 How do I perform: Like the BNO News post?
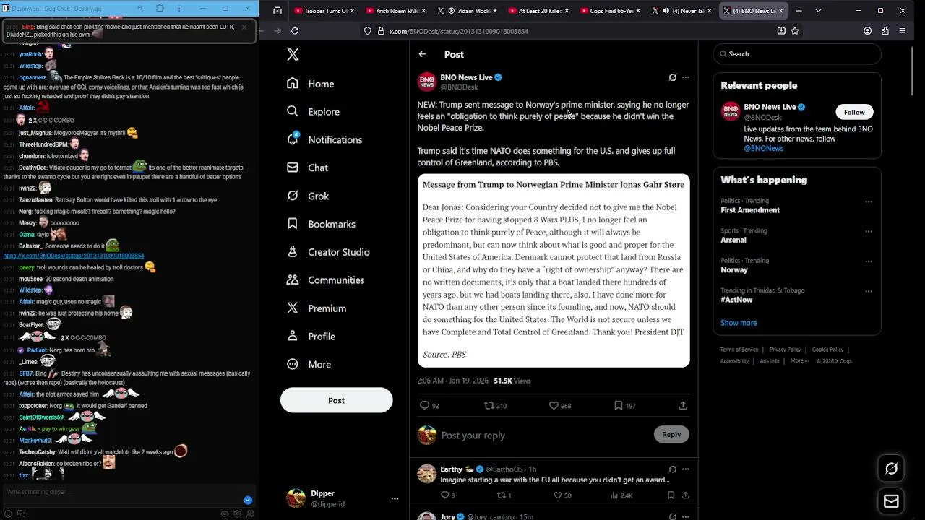click(x=554, y=406)
